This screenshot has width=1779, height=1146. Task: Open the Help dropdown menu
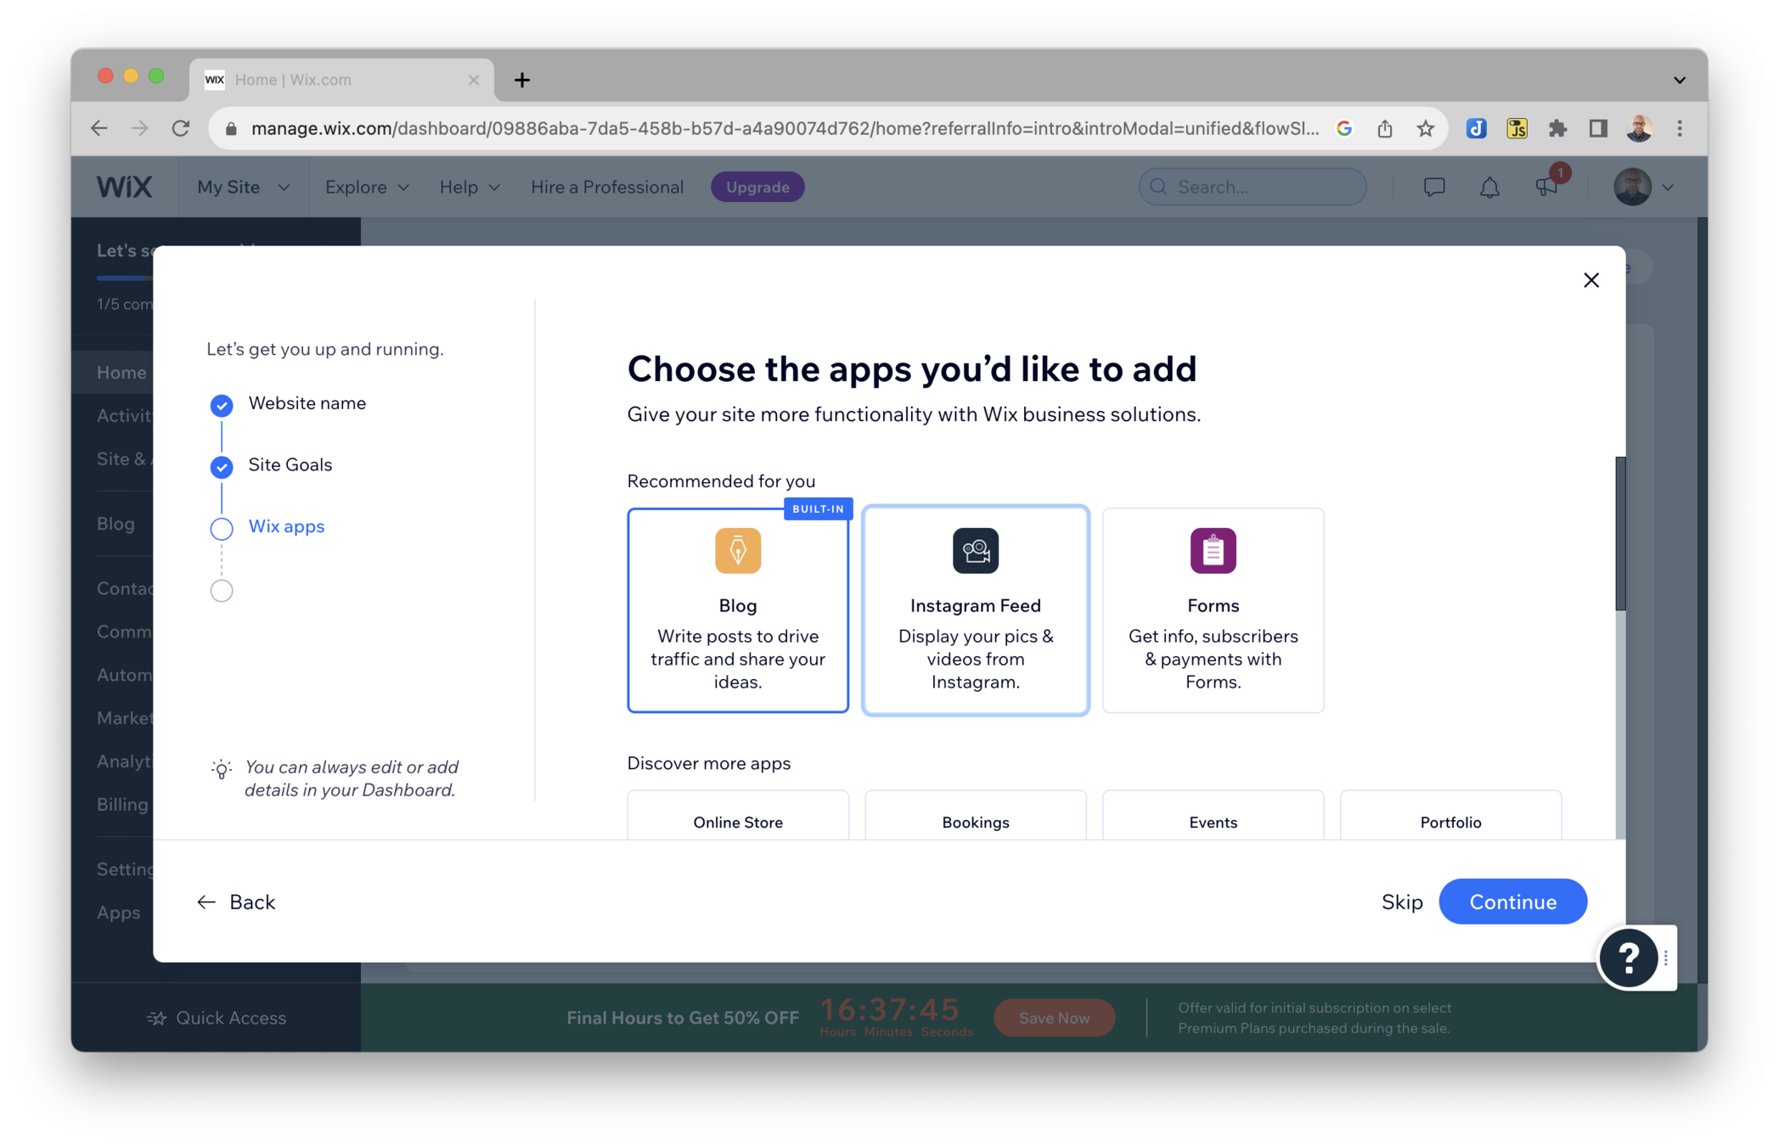pos(469,187)
